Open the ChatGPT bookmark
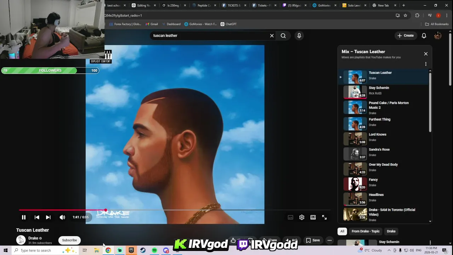This screenshot has width=453, height=255. 228,24
